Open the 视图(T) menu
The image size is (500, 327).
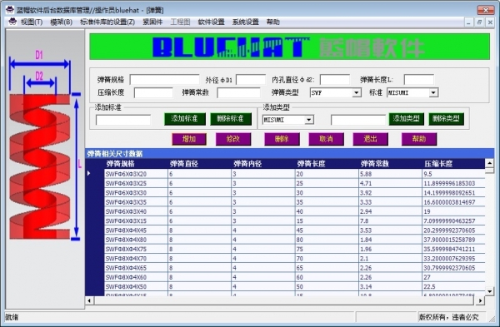coord(32,22)
